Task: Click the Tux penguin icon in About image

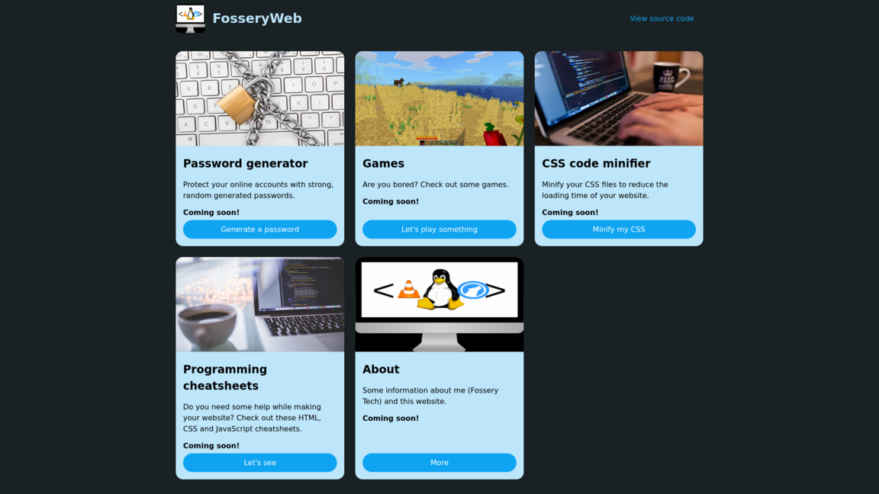Action: tap(441, 289)
